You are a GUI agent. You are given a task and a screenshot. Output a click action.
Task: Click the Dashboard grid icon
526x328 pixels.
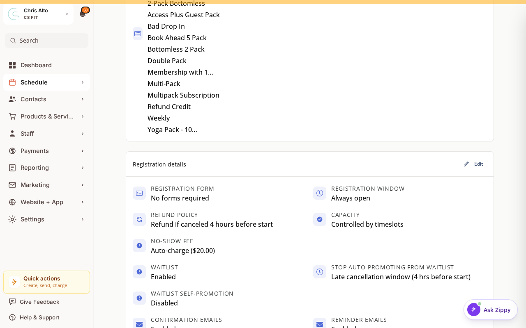pyautogui.click(x=12, y=65)
